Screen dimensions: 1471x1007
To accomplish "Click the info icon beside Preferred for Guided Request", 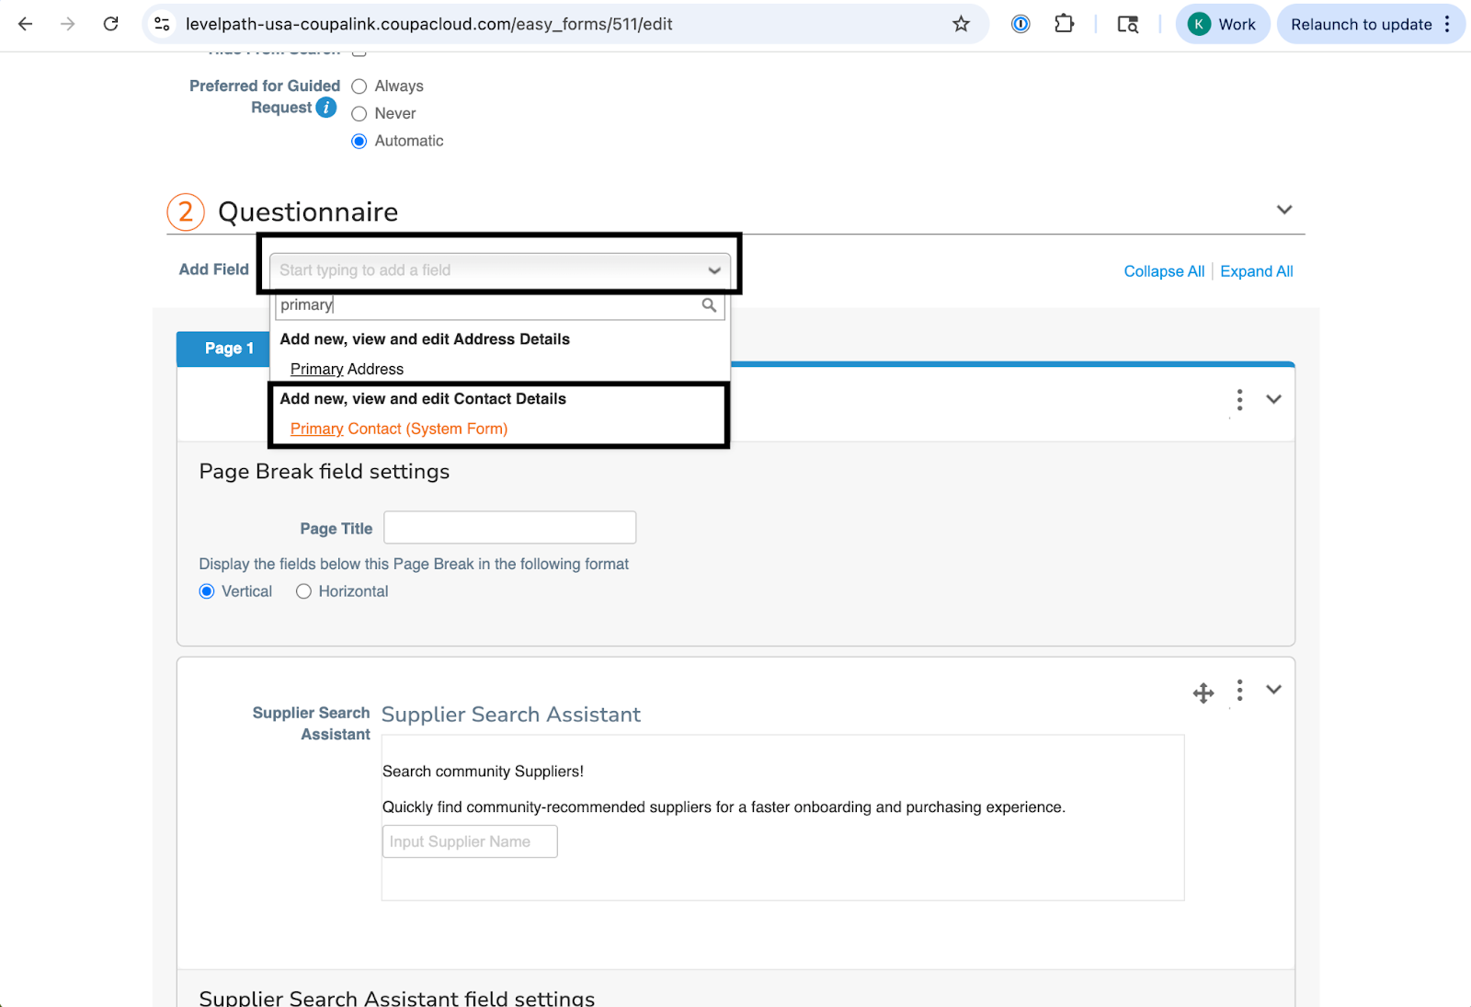I will click(326, 108).
